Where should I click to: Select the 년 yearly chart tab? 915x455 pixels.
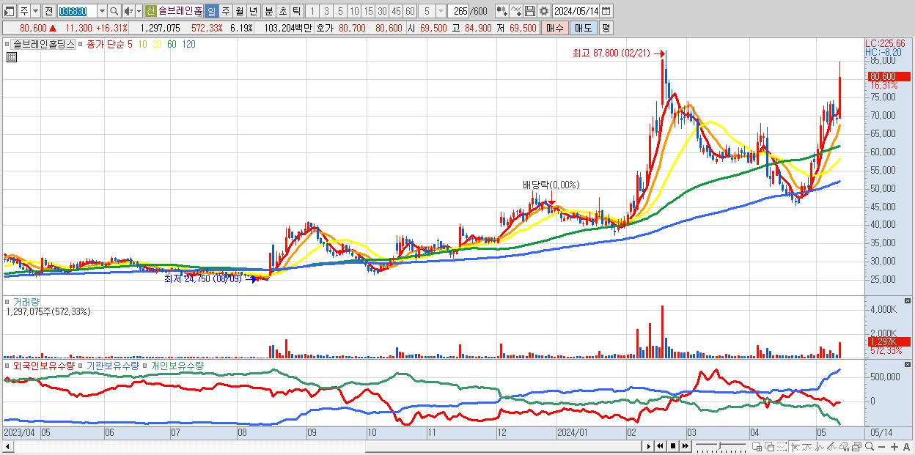coord(253,11)
